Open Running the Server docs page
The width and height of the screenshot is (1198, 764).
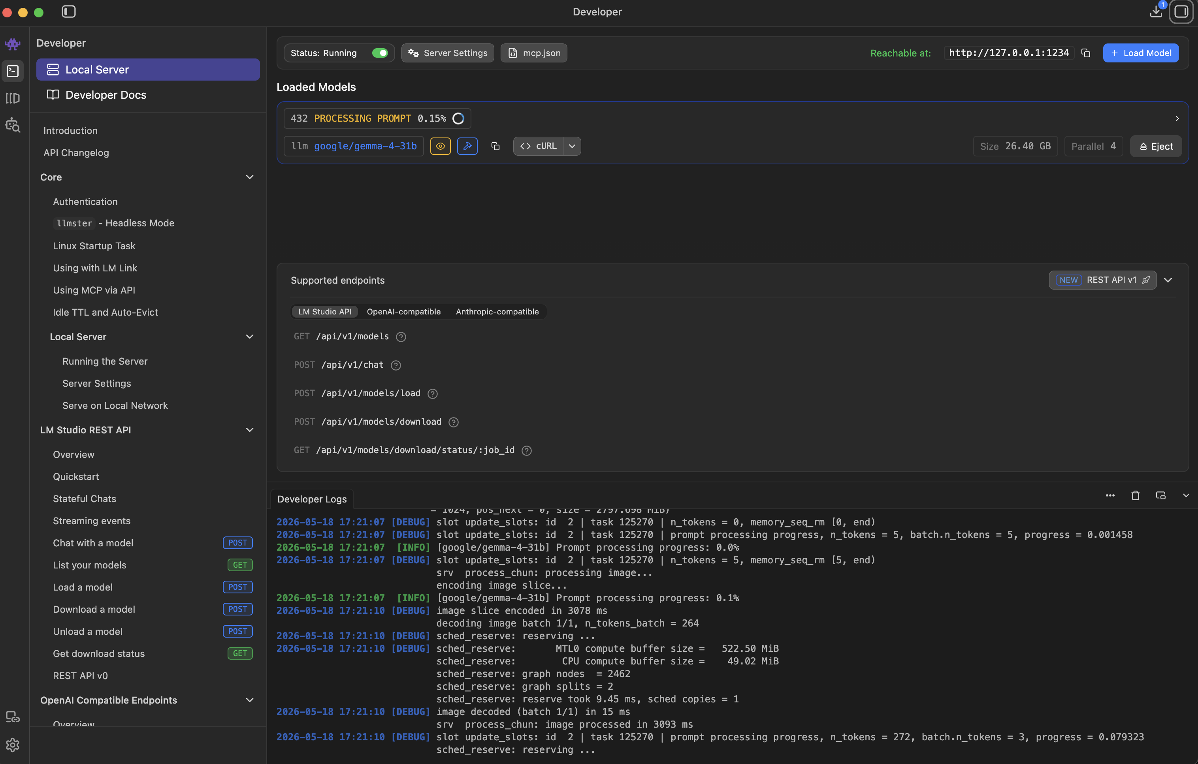coord(105,361)
